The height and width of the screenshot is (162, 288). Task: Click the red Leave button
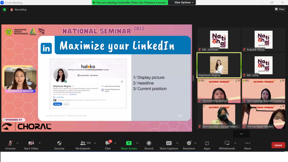coord(278,145)
